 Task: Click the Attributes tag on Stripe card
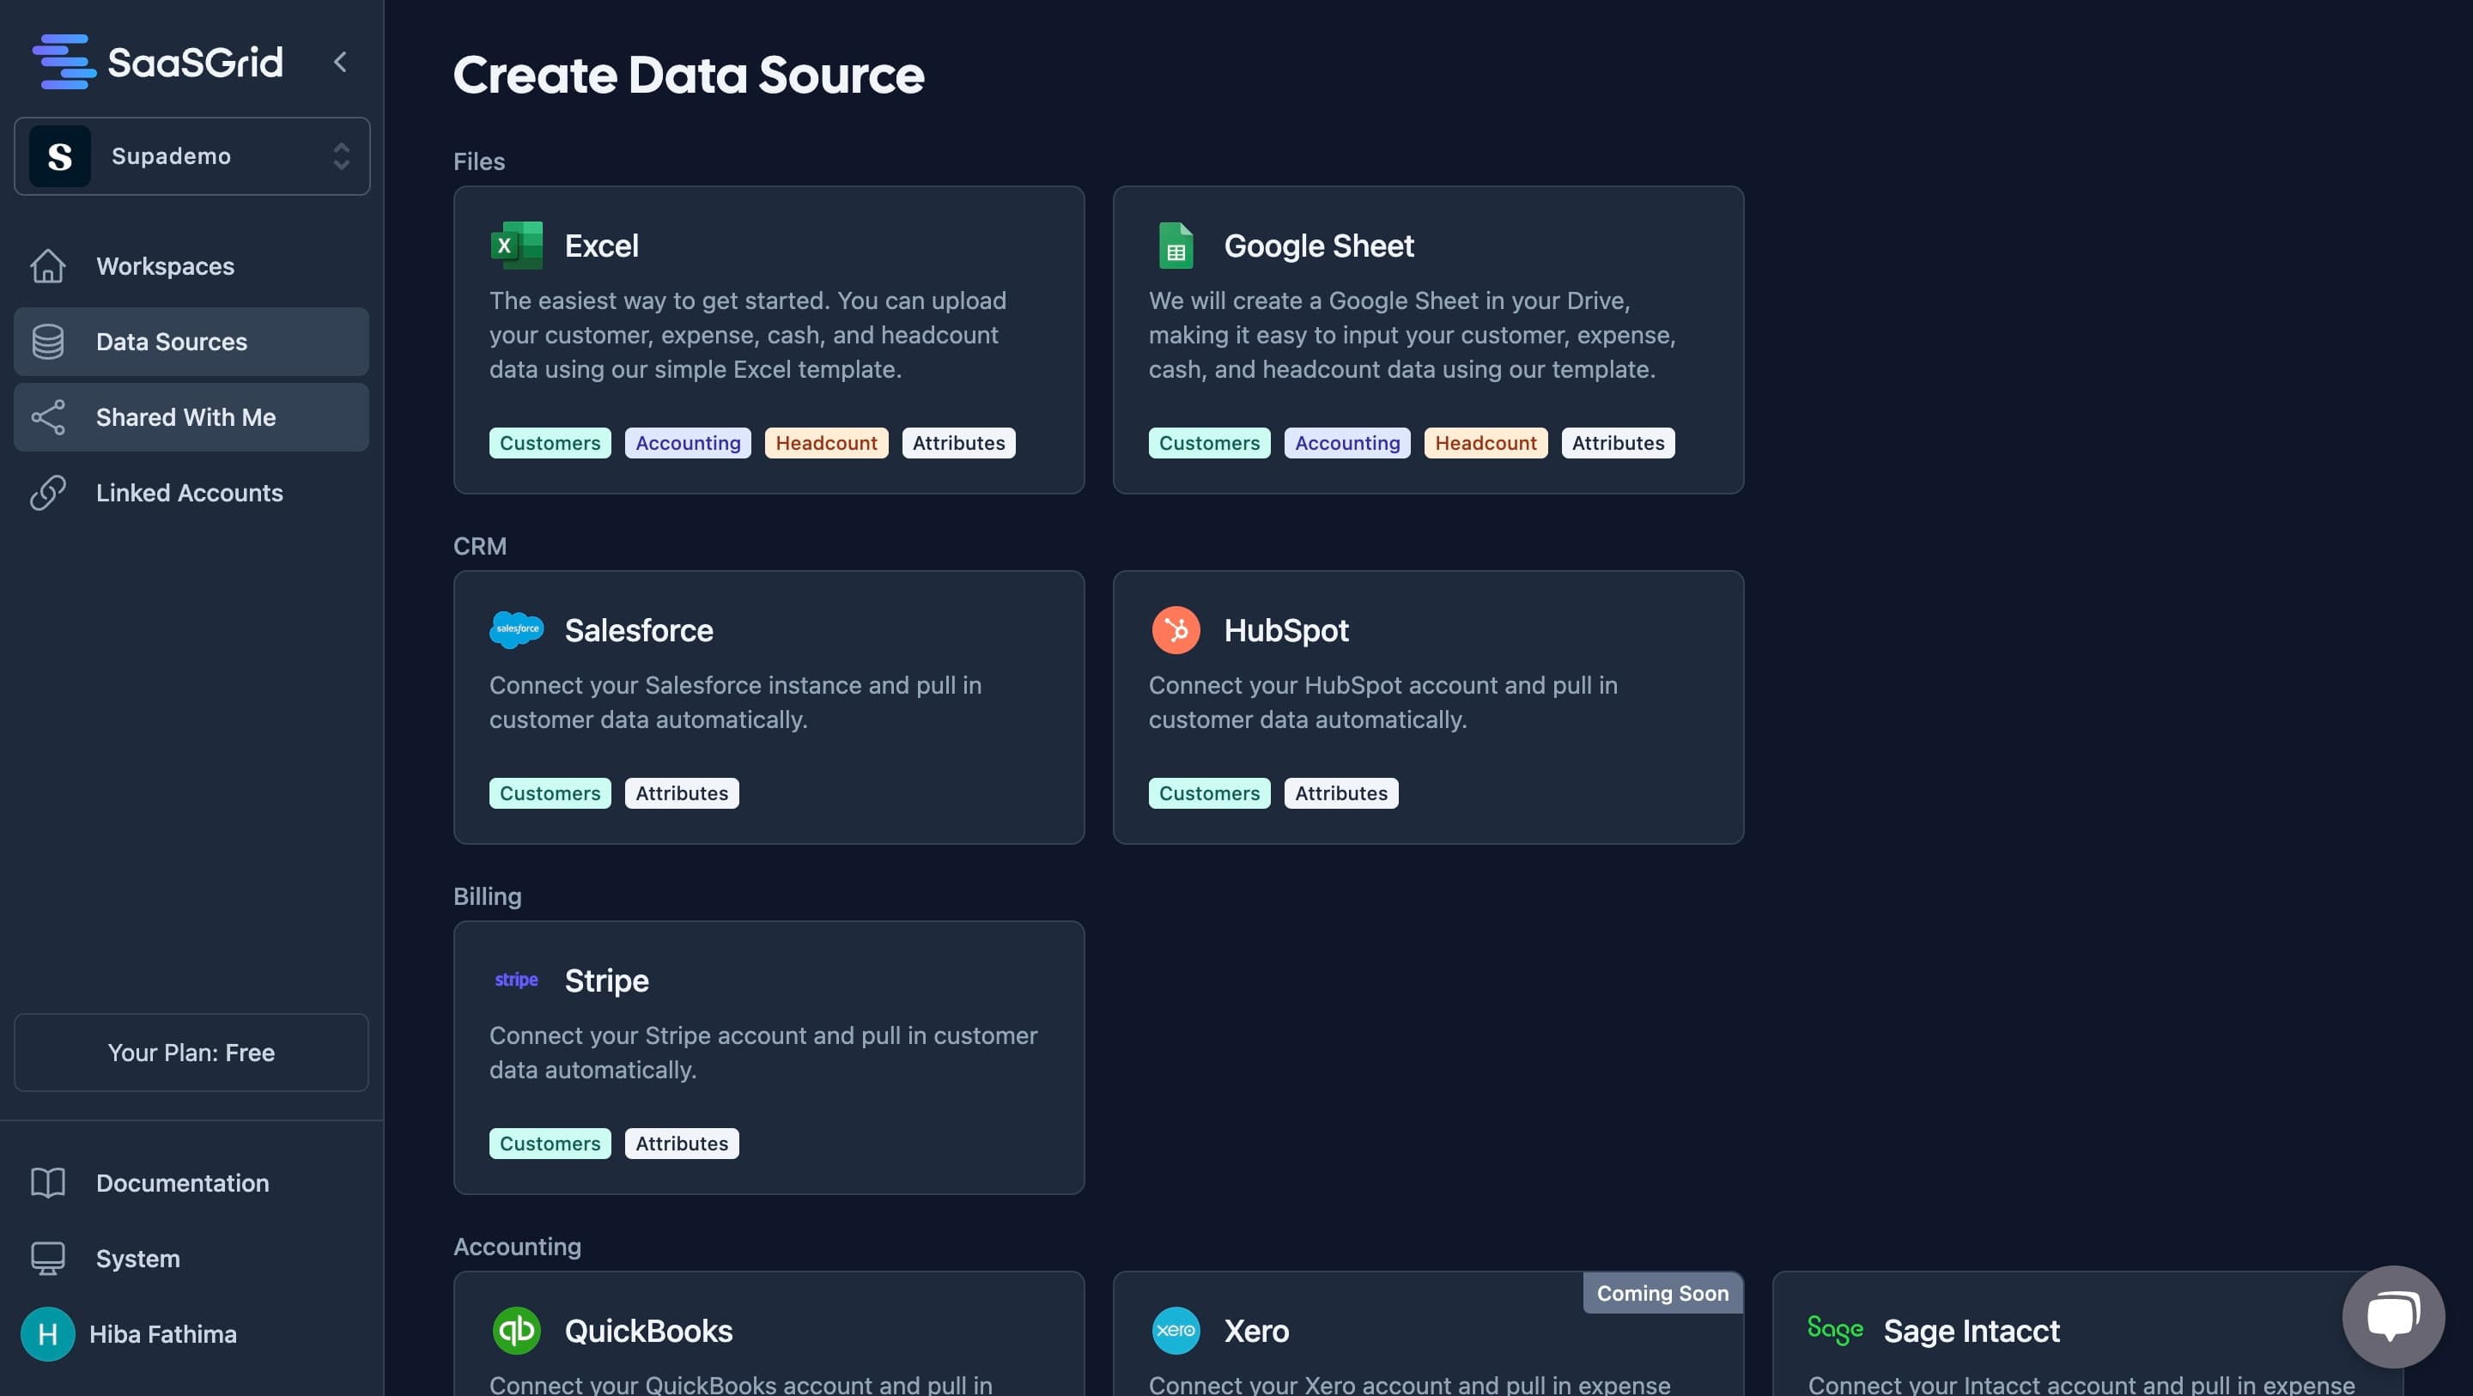click(x=683, y=1144)
